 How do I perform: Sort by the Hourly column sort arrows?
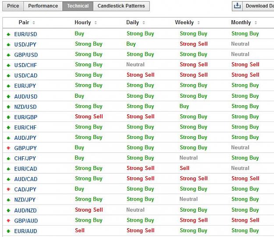click(x=96, y=22)
